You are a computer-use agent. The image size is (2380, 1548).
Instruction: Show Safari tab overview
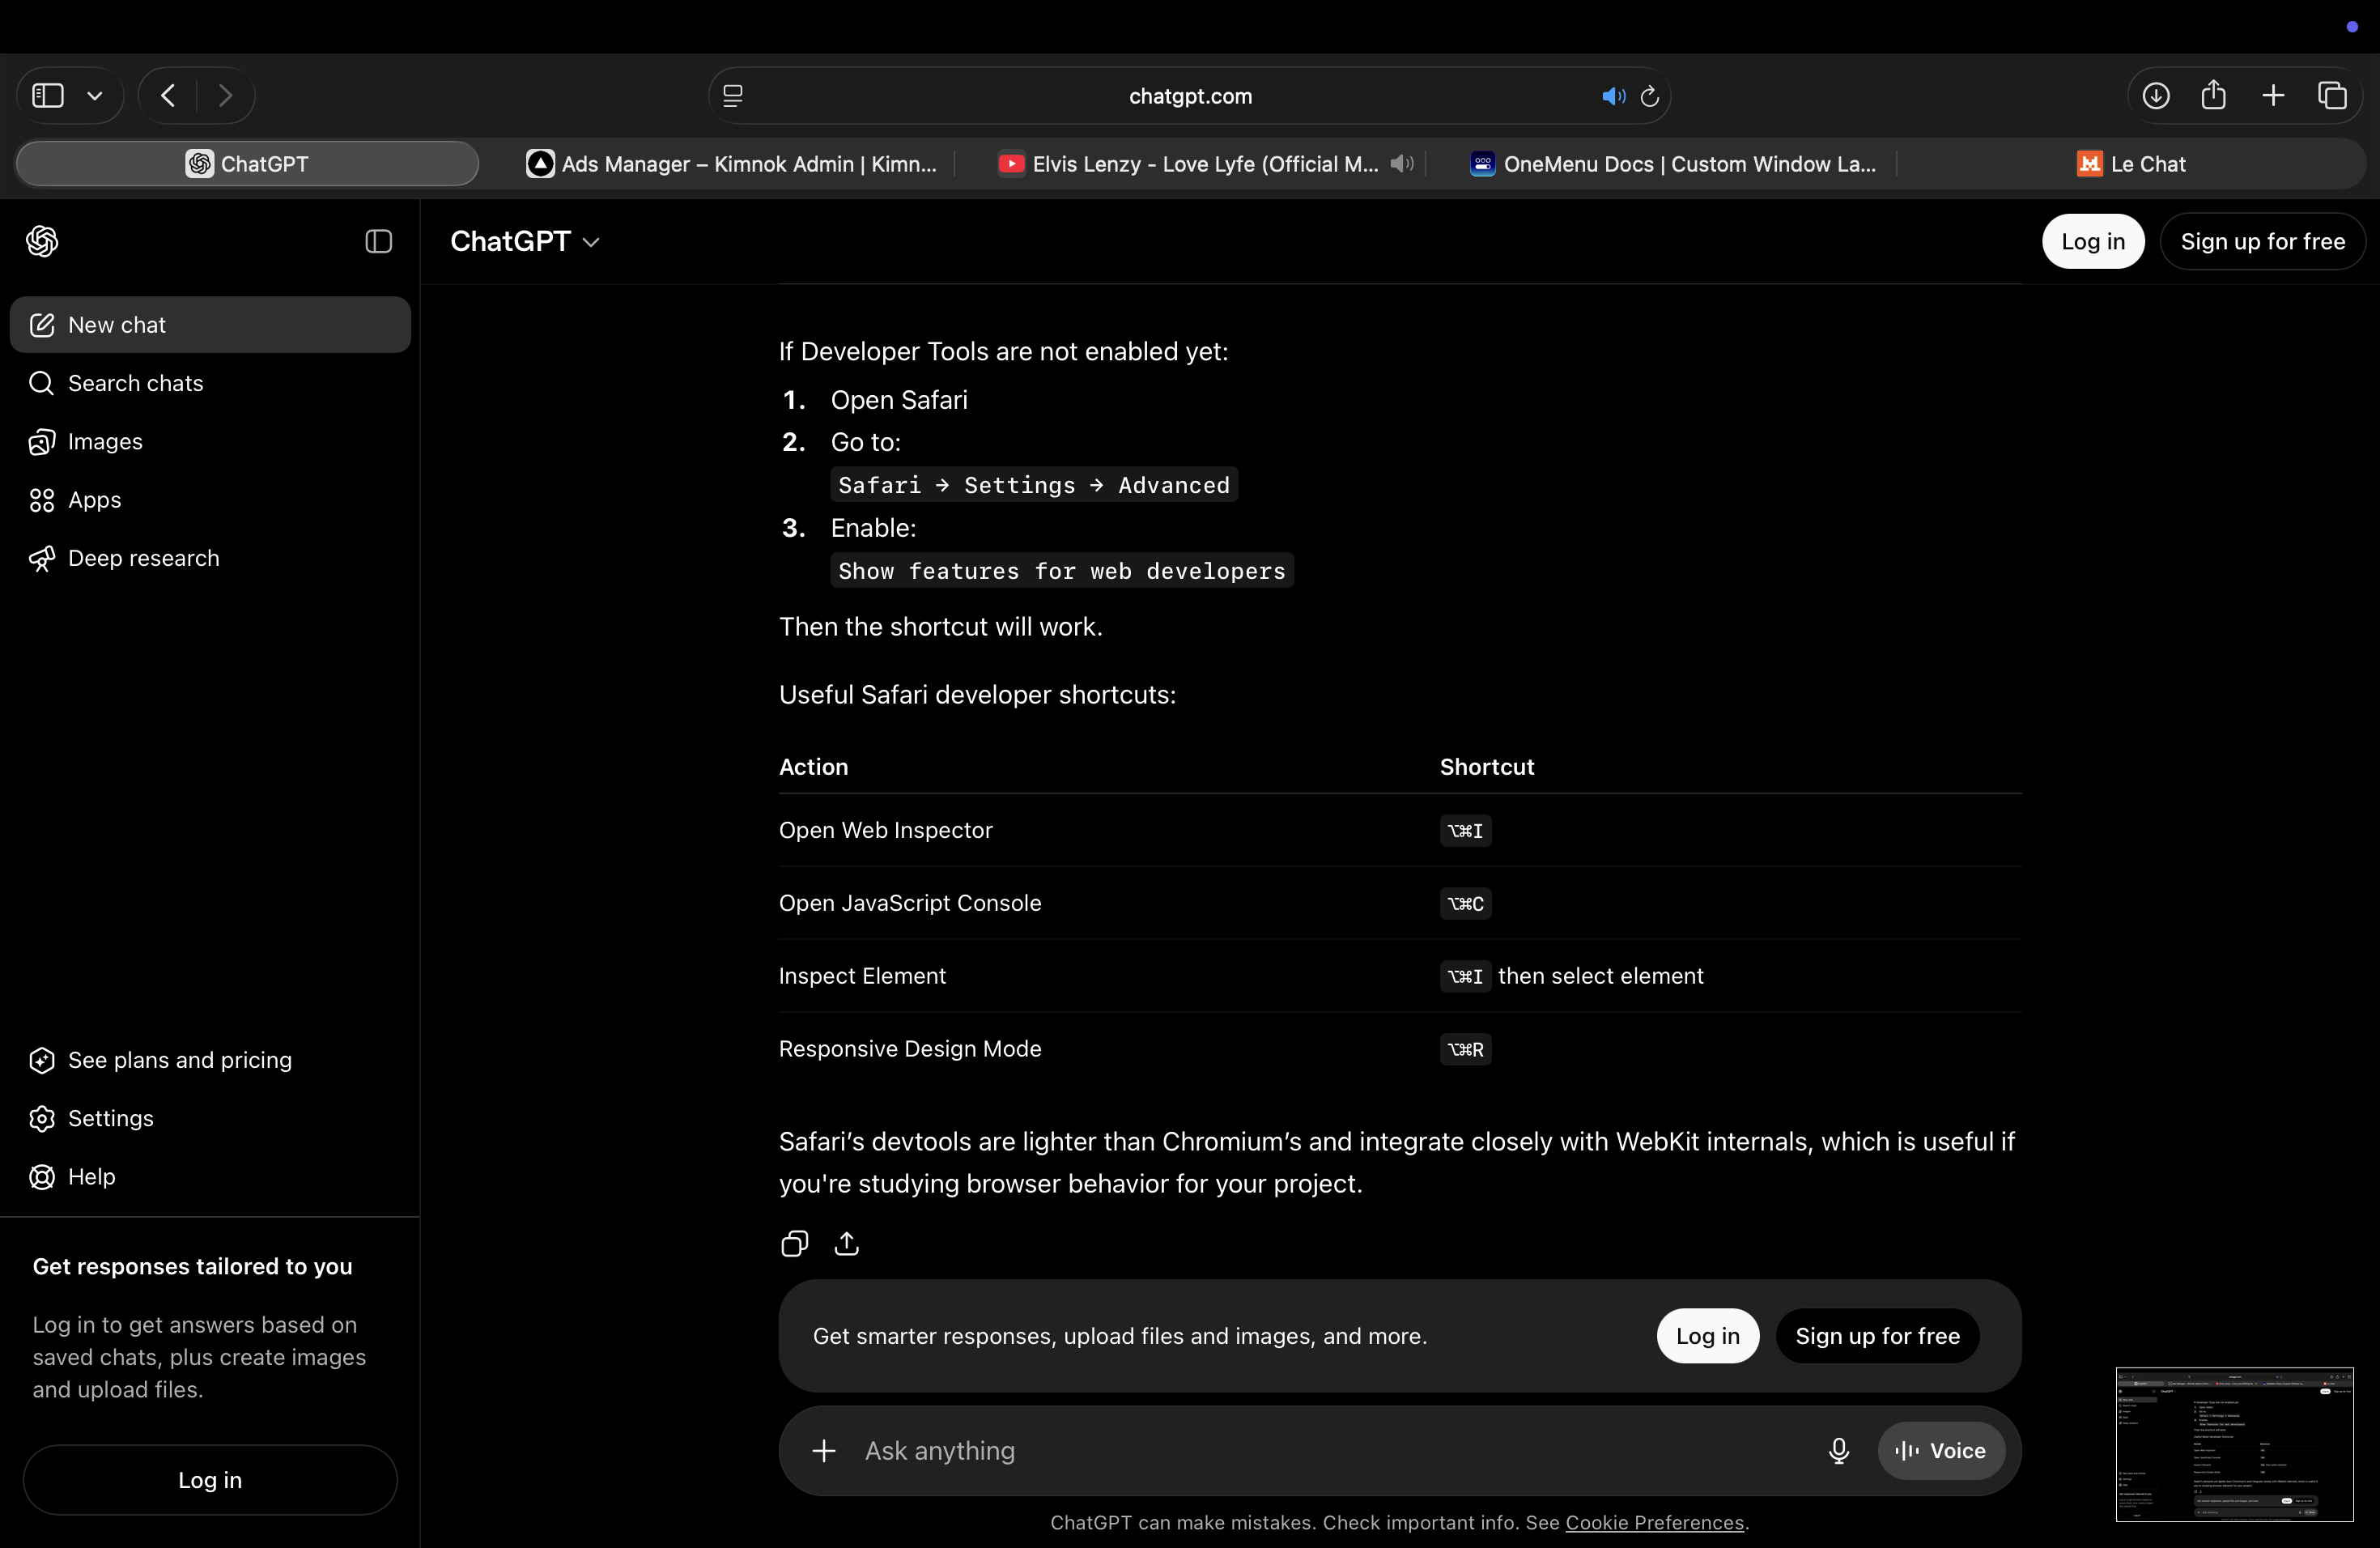(x=2333, y=96)
